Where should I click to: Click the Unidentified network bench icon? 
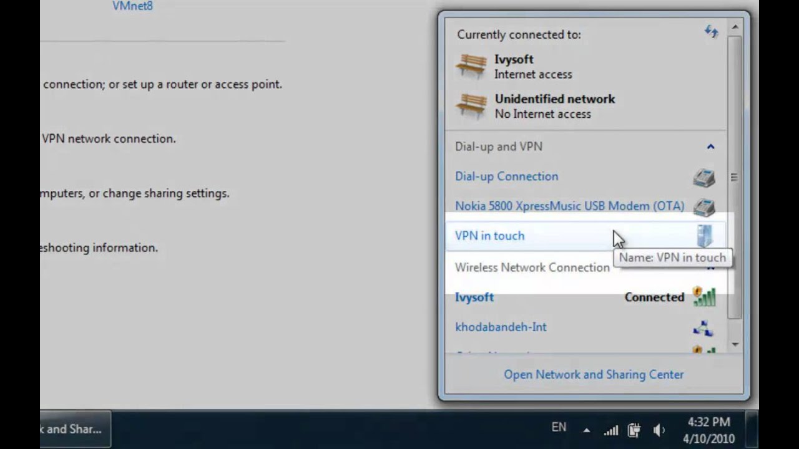(471, 105)
